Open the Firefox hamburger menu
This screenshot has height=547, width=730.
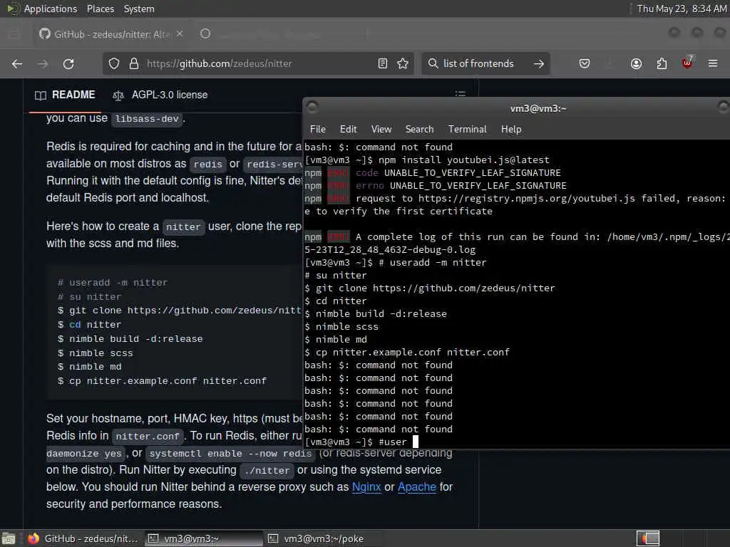(713, 63)
